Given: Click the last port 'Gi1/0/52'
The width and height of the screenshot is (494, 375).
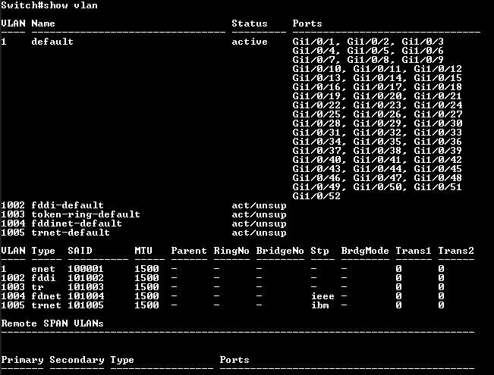Looking at the screenshot, I should click(316, 197).
